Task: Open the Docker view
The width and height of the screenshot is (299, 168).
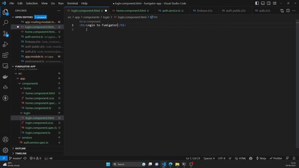Action: tap(5, 77)
